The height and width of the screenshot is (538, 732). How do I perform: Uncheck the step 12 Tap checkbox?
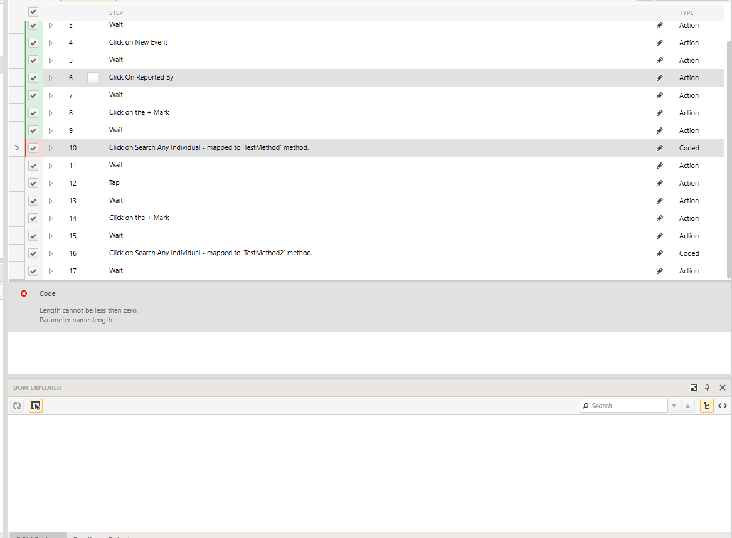(x=33, y=183)
